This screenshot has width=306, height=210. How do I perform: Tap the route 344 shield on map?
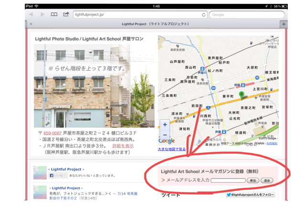click(214, 88)
